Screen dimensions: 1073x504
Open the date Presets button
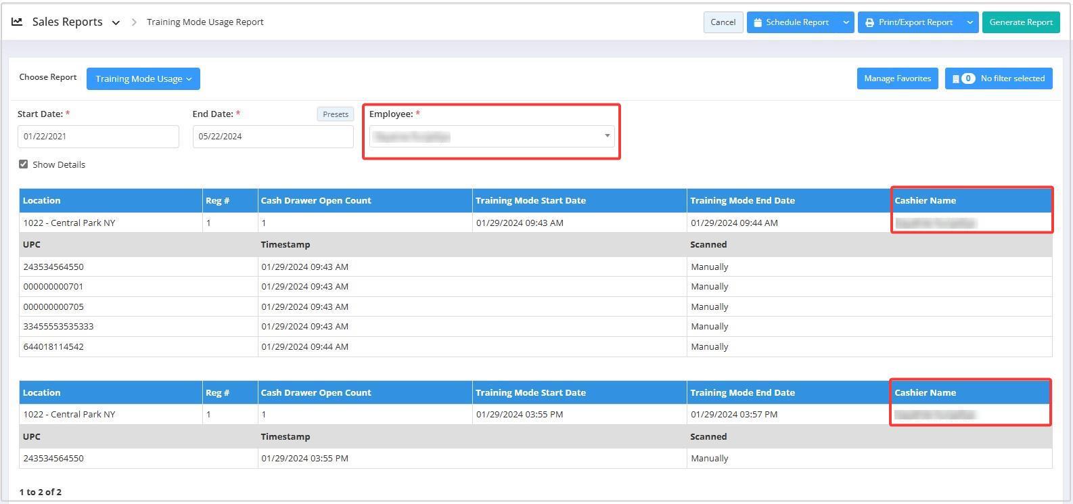pyautogui.click(x=336, y=114)
